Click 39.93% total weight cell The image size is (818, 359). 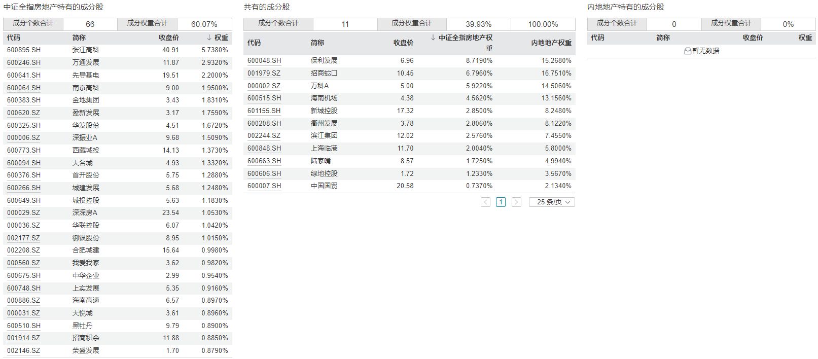coord(479,24)
